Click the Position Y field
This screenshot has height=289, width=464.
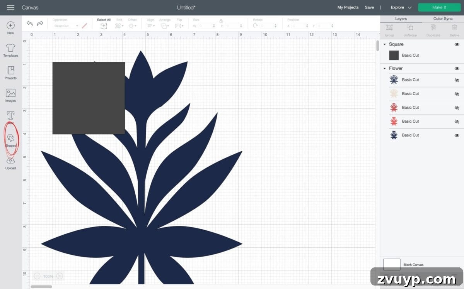pyautogui.click(x=325, y=26)
